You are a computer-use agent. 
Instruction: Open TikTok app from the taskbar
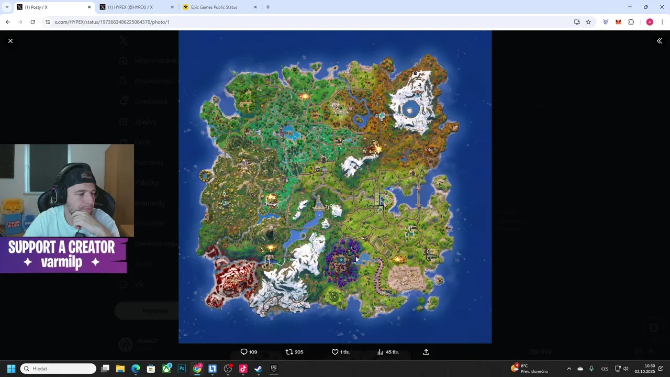click(243, 369)
